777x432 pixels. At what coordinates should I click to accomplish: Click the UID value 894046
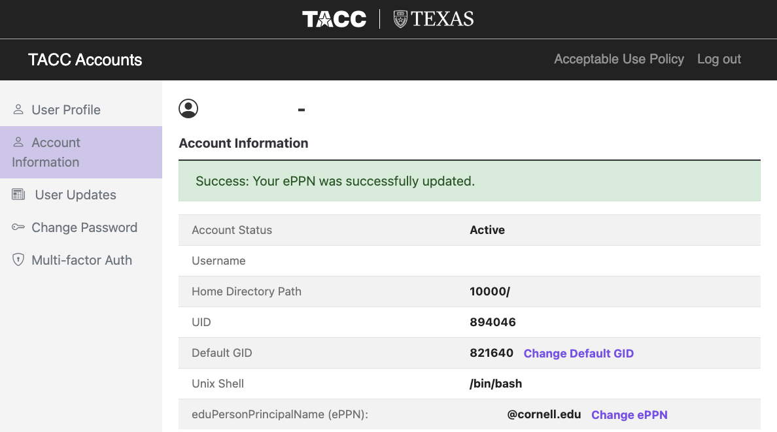(492, 322)
